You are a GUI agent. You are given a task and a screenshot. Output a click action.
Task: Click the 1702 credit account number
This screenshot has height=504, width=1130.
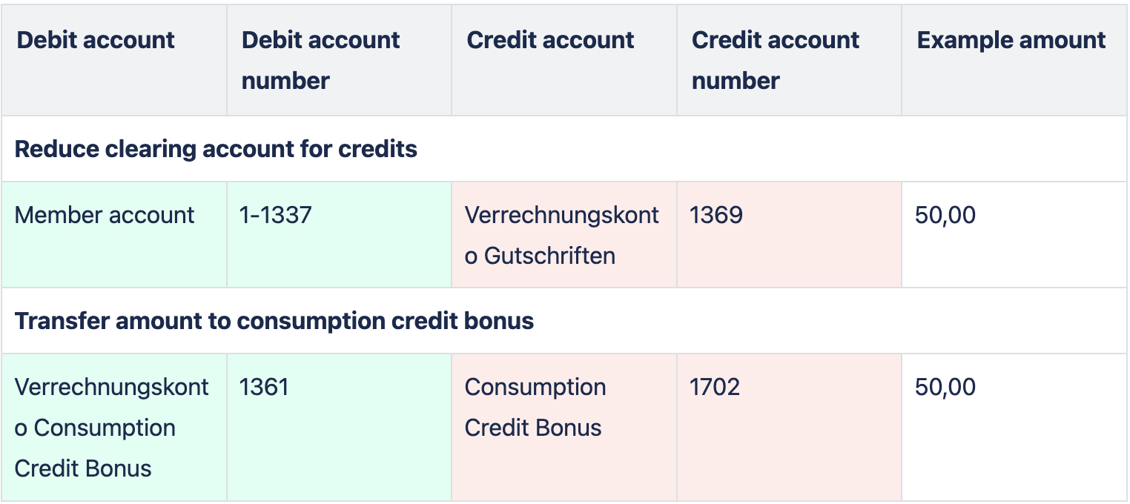click(715, 388)
